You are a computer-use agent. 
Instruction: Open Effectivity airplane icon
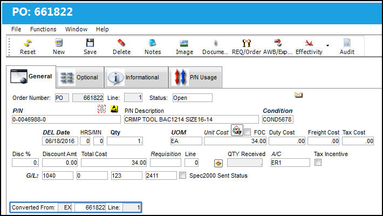[x=309, y=43]
